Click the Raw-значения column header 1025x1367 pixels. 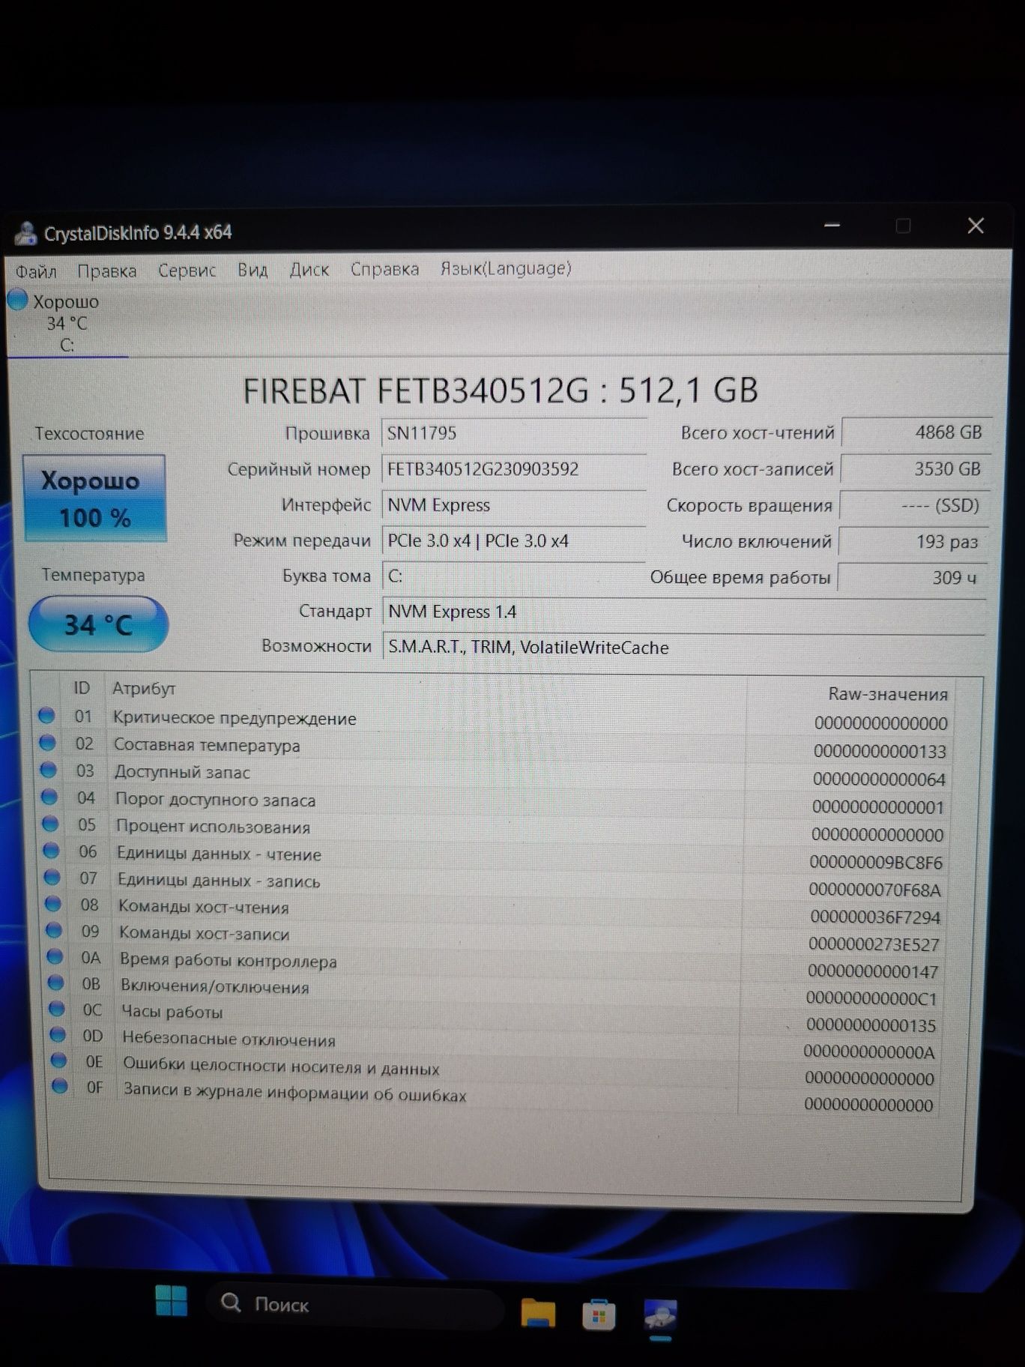tap(888, 694)
